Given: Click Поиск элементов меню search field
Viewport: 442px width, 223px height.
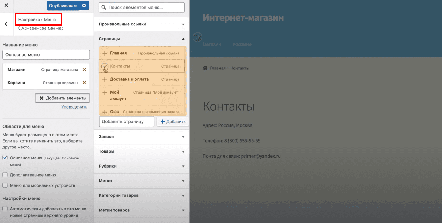Looking at the screenshot, I should tap(142, 8).
